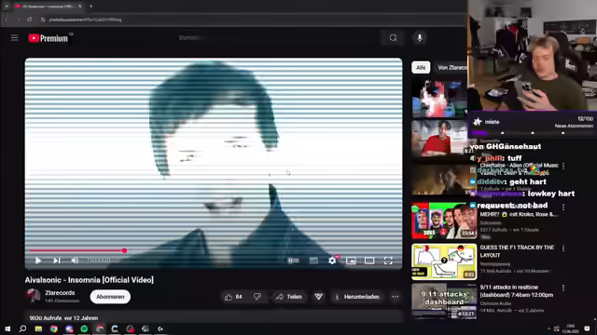Open Windows taskbar search
Viewport: 597px width, 335px height.
22,328
